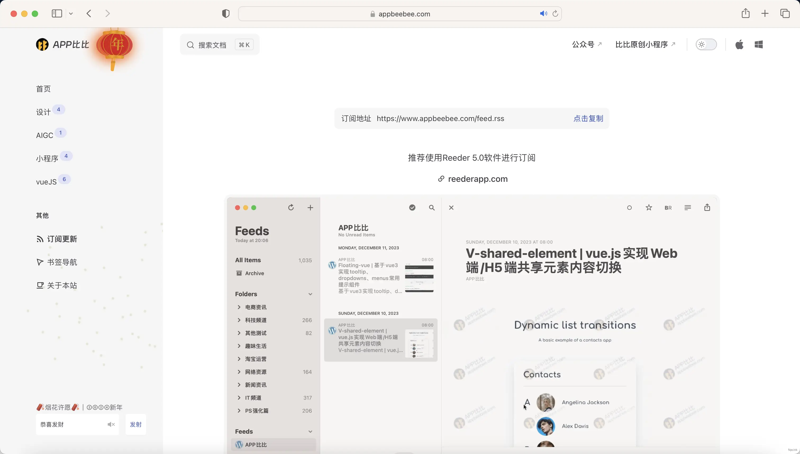
Task: Add a new feed with the plus icon
Action: tap(310, 207)
